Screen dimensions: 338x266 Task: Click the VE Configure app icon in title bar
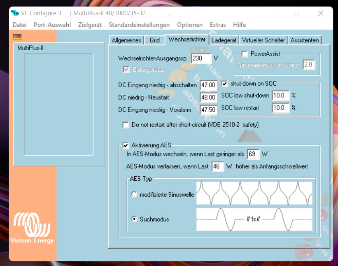pos(15,13)
